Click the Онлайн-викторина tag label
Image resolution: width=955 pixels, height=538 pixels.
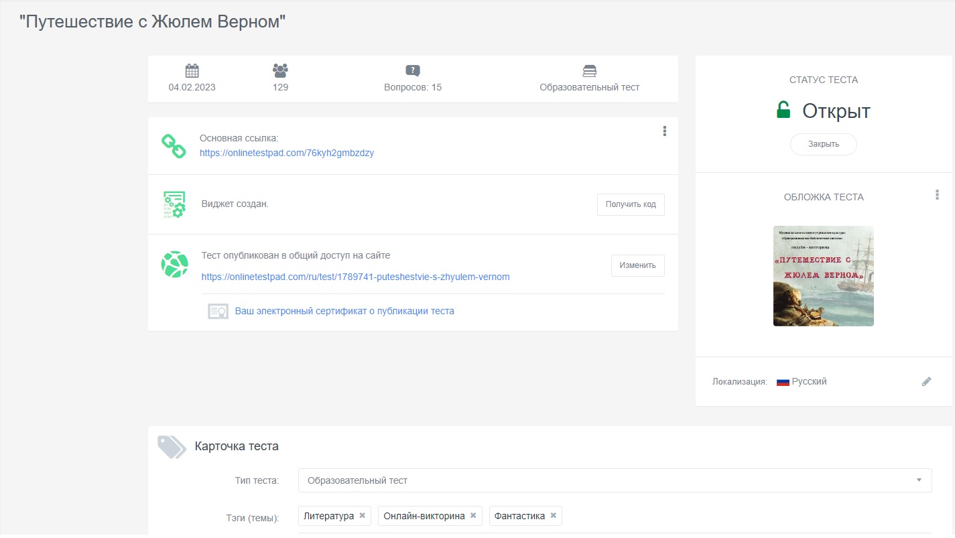click(424, 516)
